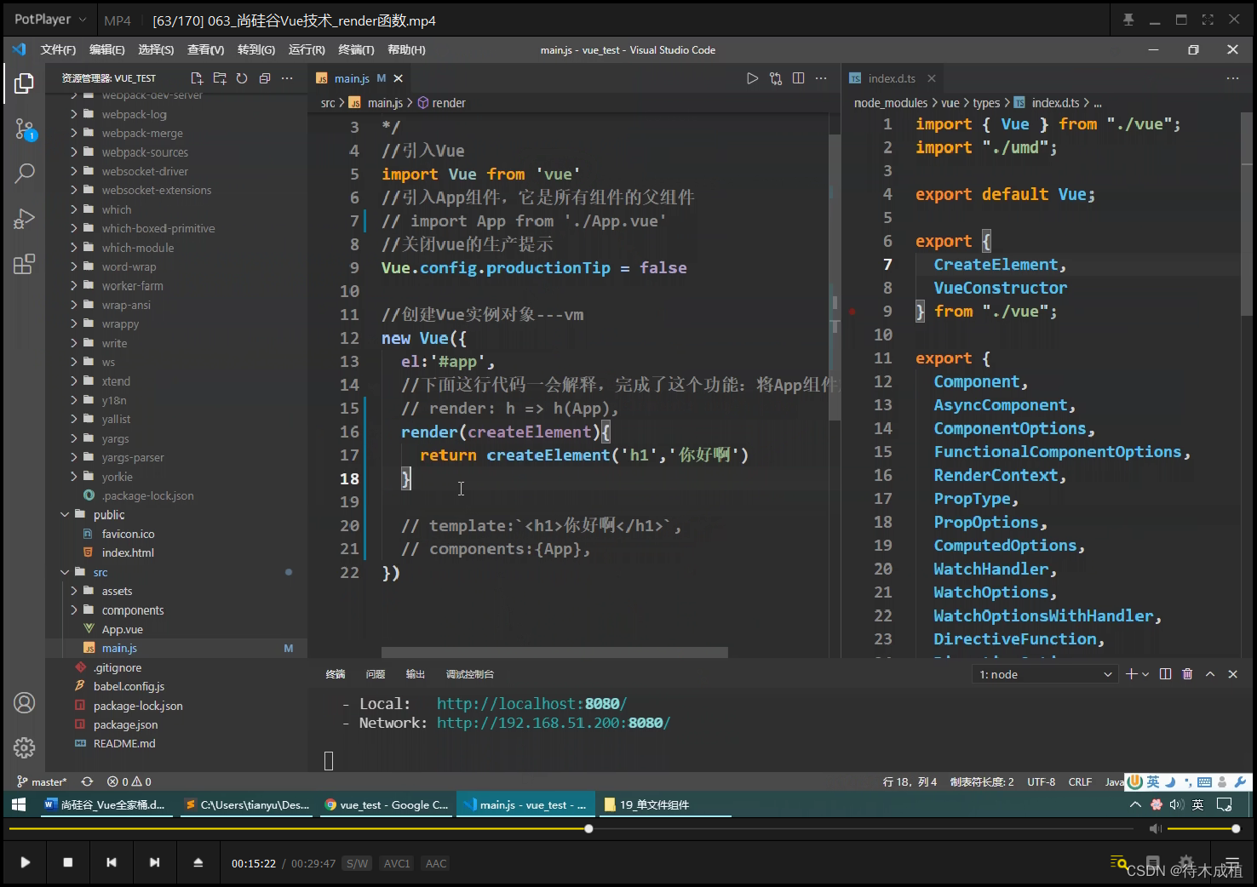Collapse the public folder

tap(65, 514)
